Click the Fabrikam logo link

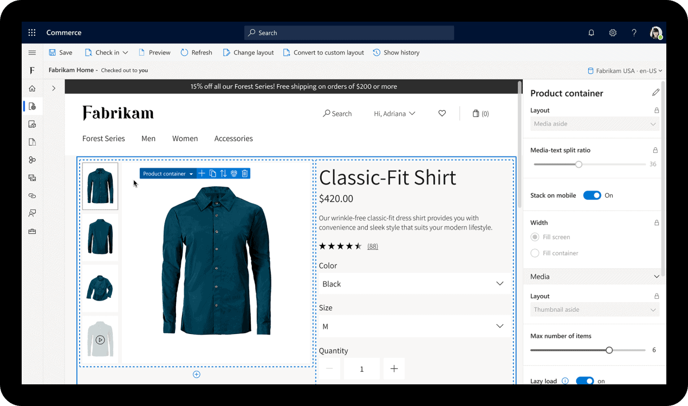point(118,113)
